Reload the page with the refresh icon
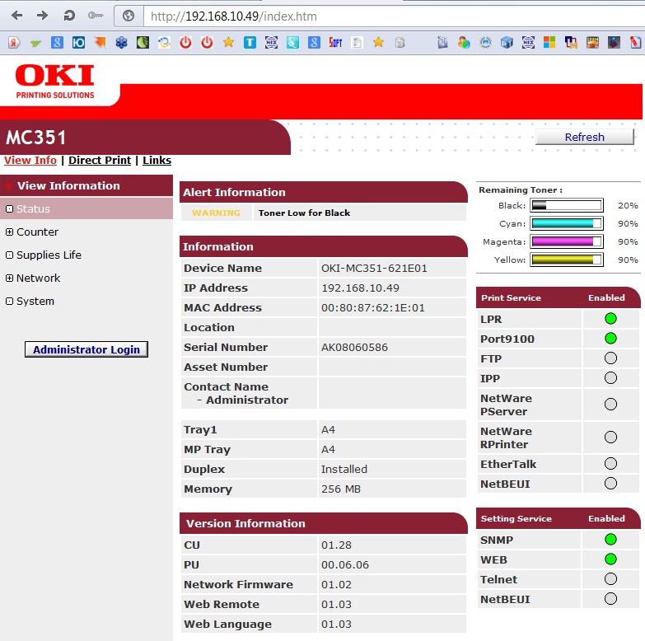The image size is (645, 641). (x=69, y=16)
